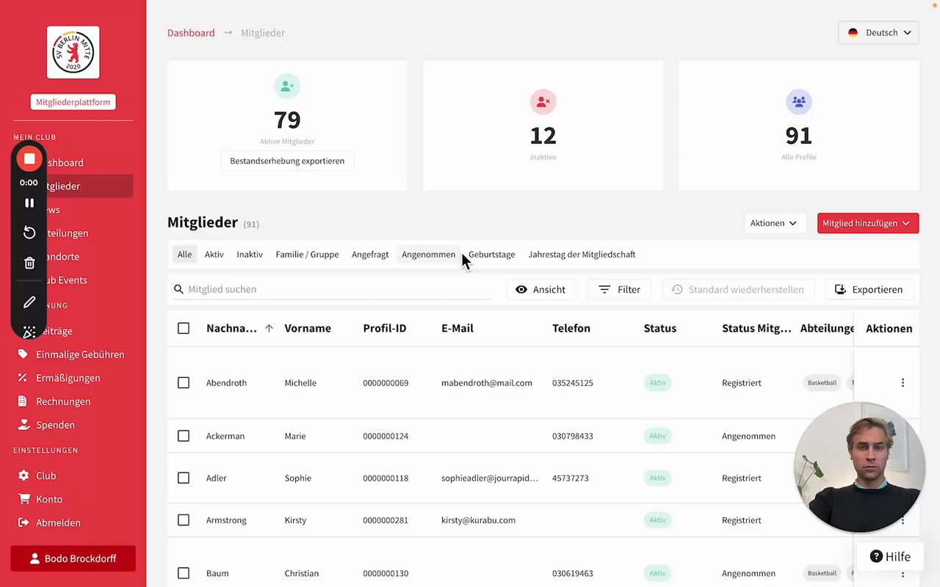Open Mitglied hinzufügen dropdown
The width and height of the screenshot is (940, 587).
pos(867,223)
